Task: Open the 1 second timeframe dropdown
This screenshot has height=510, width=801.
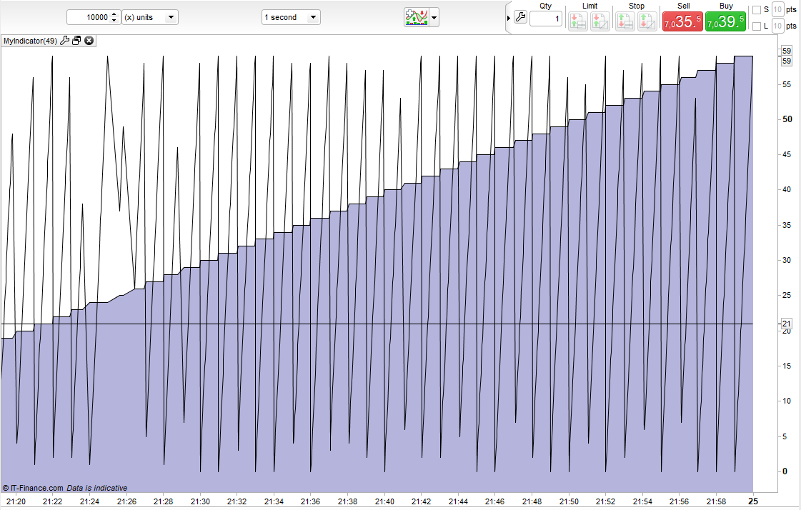Action: [291, 17]
